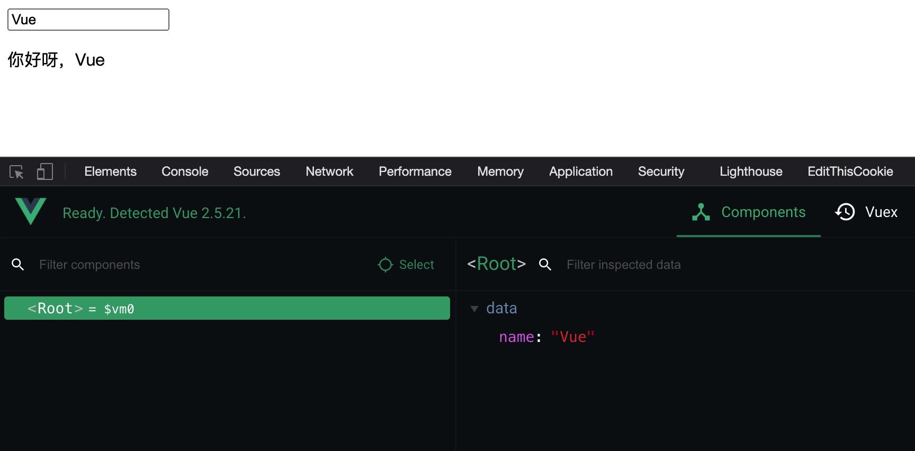Click the 你好呀，Vue greeting text
Viewport: 915px width, 451px height.
[56, 60]
